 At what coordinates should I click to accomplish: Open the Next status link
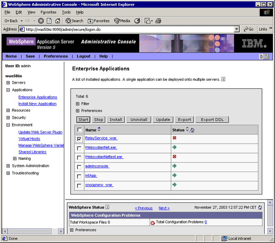(164, 208)
